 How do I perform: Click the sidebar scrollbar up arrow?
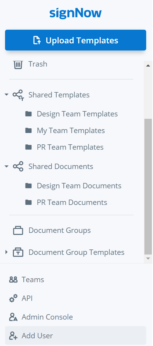(x=148, y=66)
